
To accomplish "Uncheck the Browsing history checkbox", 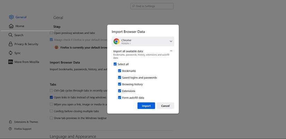I will [x=120, y=84].
